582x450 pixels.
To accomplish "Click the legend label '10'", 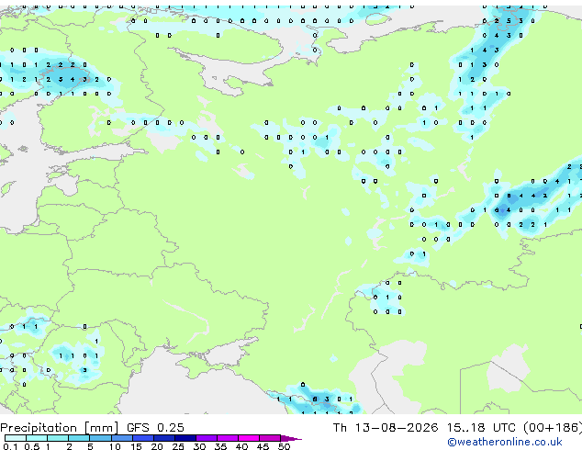I will point(115,446).
